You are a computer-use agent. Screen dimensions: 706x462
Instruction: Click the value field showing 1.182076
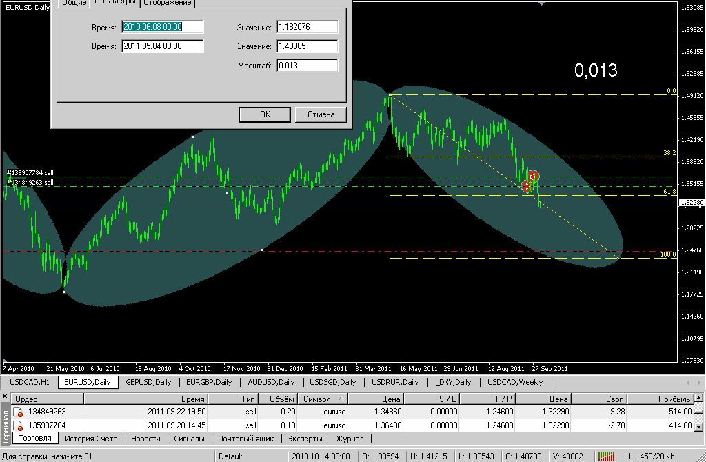pyautogui.click(x=307, y=27)
